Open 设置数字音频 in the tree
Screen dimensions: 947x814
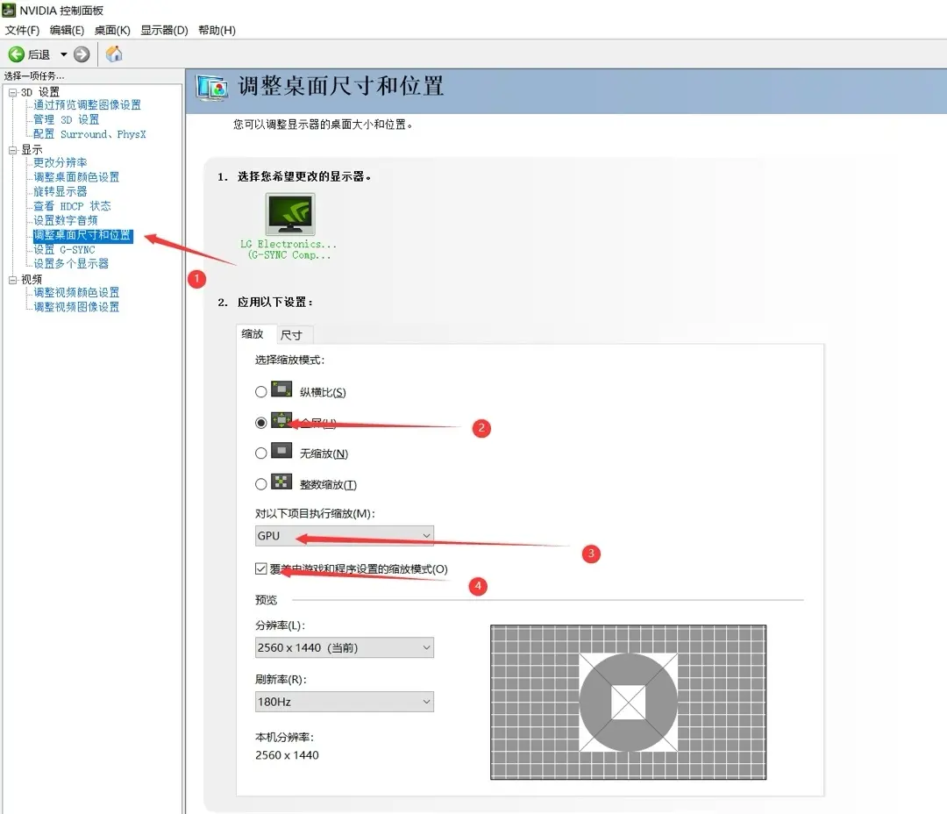(65, 220)
